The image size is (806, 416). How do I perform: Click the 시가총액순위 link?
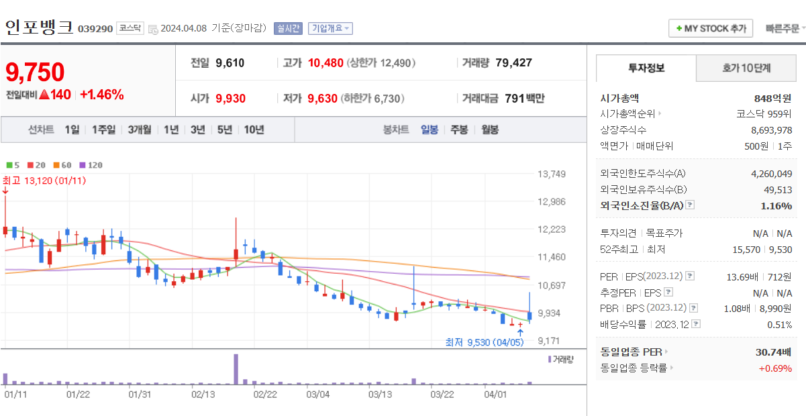tap(627, 114)
